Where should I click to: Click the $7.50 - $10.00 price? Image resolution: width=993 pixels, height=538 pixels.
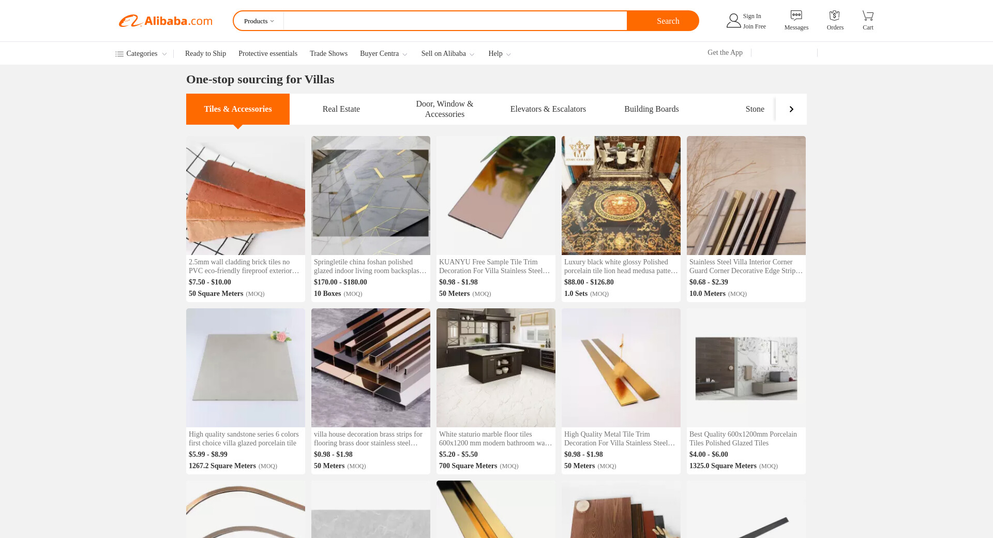pyautogui.click(x=210, y=282)
